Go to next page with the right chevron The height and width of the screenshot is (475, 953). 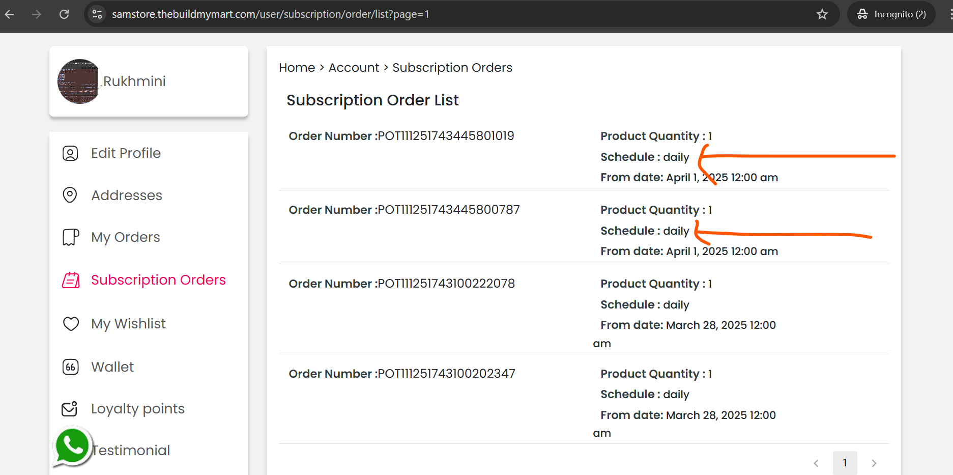click(874, 463)
